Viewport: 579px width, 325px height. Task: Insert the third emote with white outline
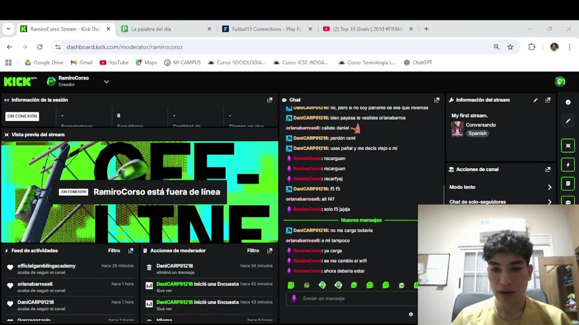click(x=322, y=285)
